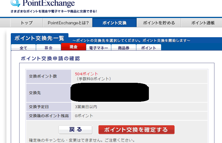Click the 交換後のポイント残高 row label
222x143 pixels.
[49, 116]
